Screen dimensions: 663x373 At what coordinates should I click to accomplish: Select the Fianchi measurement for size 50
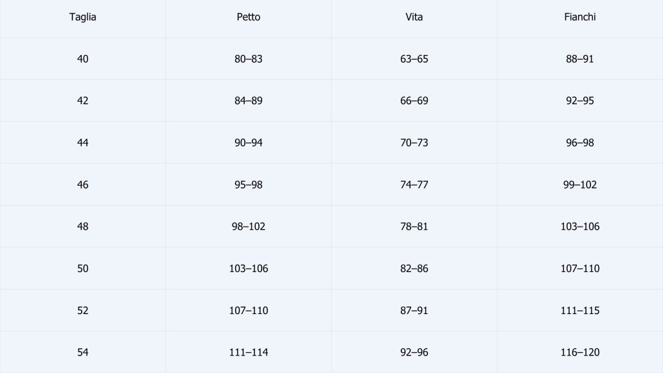[580, 269]
